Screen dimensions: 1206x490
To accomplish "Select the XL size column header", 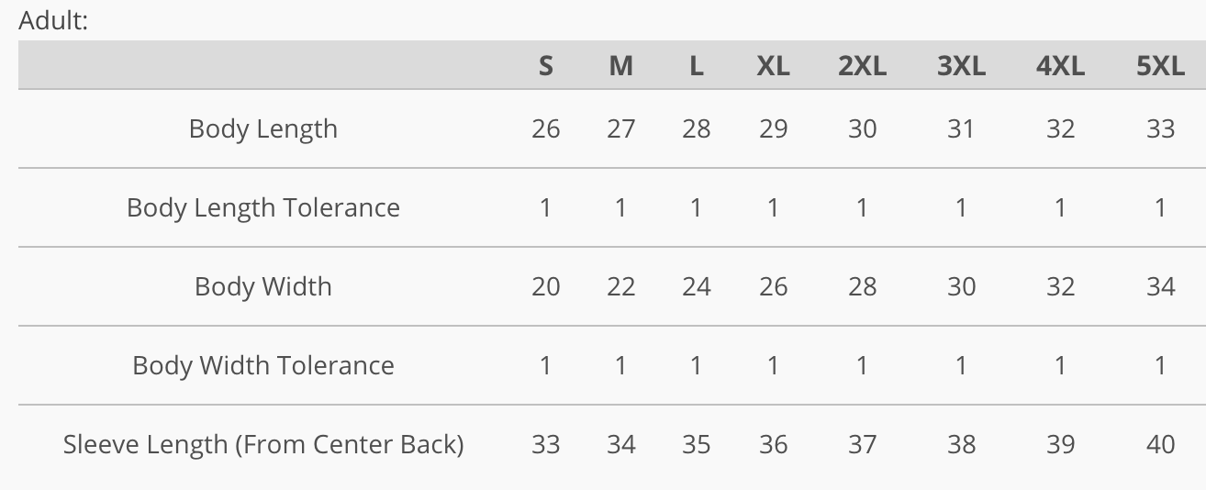I will 773,66.
